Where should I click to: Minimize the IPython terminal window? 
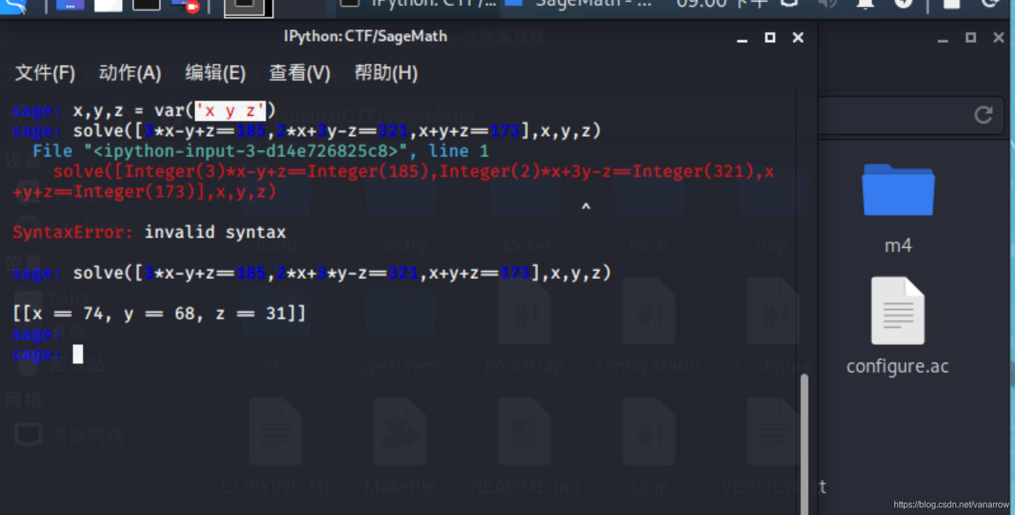[x=742, y=38]
